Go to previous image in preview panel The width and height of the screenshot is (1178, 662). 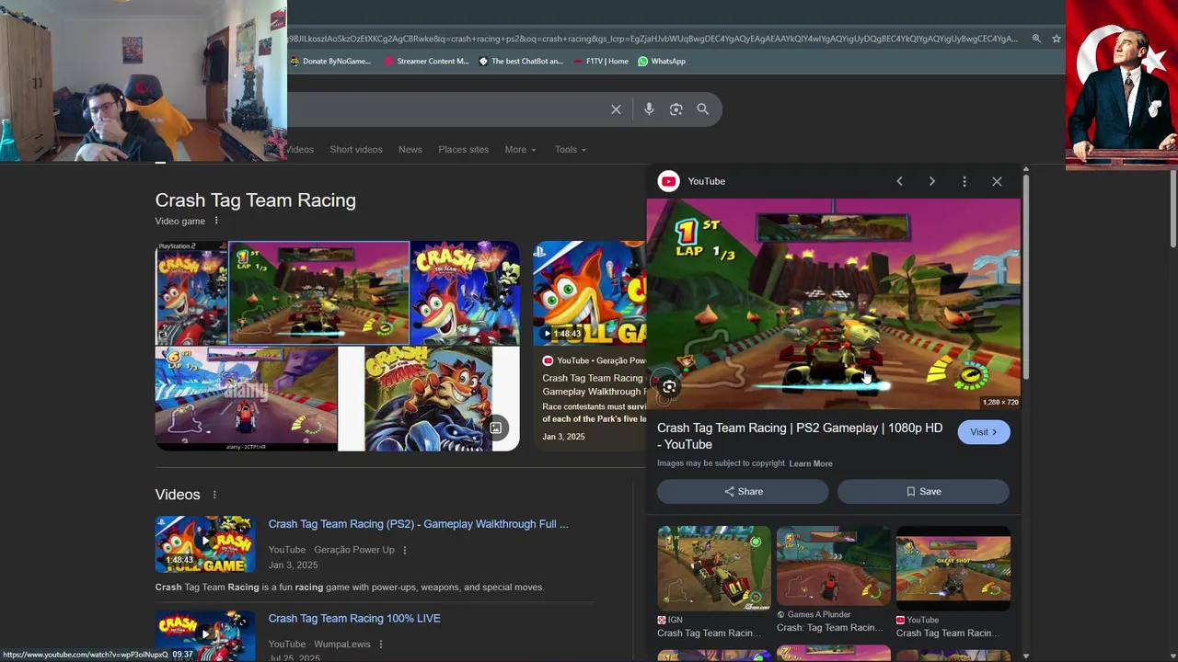coord(899,181)
